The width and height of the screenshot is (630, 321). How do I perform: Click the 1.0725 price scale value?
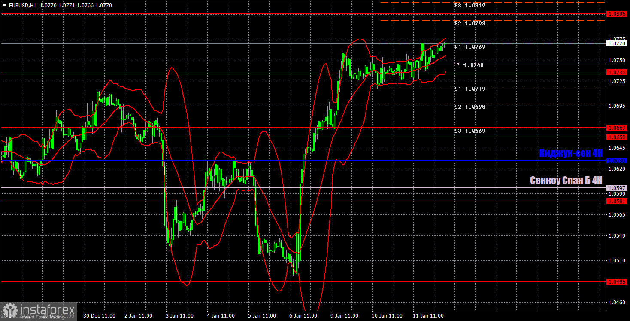pyautogui.click(x=618, y=81)
